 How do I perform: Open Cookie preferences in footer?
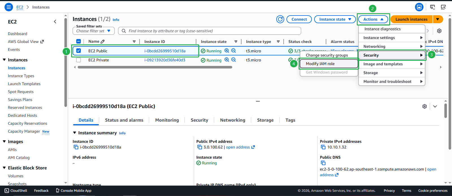pyautogui.click(x=433, y=191)
